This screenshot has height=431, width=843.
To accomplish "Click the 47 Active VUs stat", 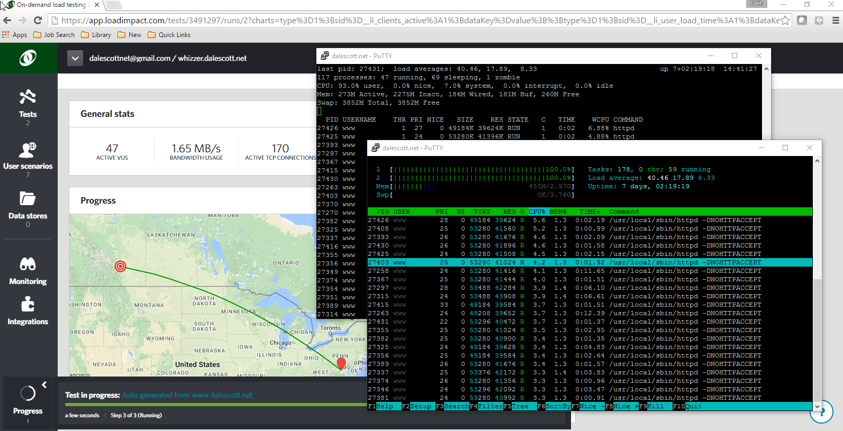I will coord(112,151).
